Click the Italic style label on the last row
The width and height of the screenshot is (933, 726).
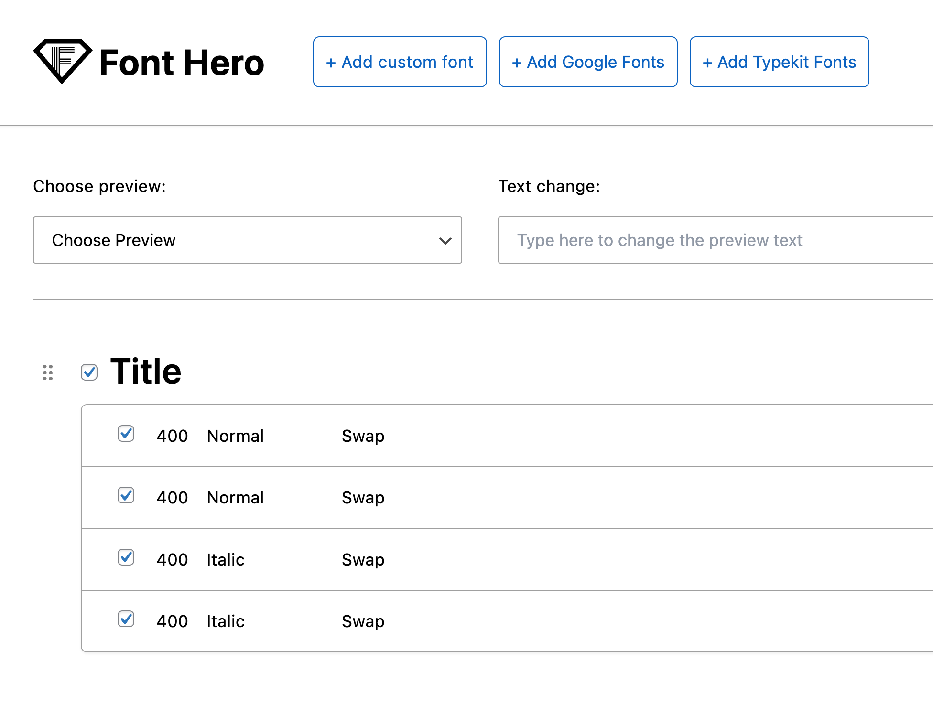coord(225,620)
